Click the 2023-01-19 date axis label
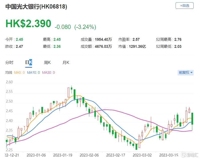The image size is (200, 159). coord(63,155)
